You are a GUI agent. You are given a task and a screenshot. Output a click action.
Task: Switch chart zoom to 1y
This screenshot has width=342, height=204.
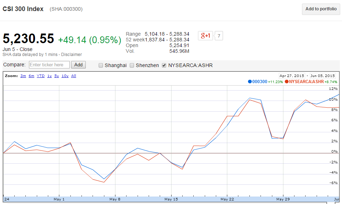click(x=49, y=76)
